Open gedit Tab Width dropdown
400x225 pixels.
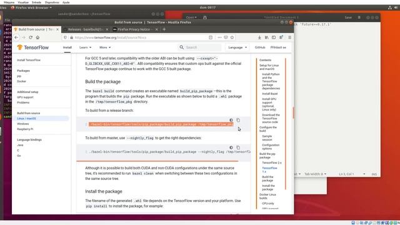coord(315,174)
